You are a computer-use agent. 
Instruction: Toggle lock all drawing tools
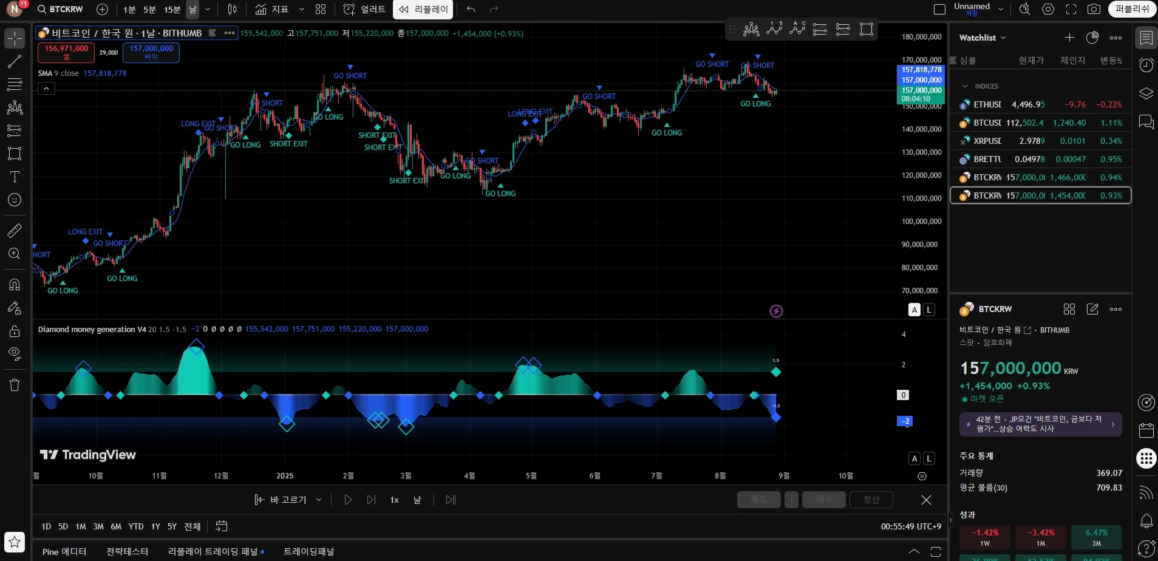(x=15, y=331)
